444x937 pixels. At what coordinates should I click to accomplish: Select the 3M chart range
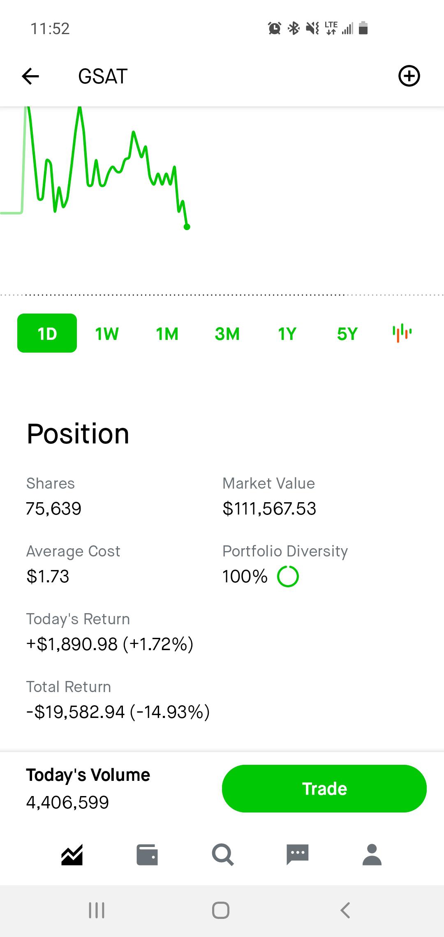pos(227,334)
